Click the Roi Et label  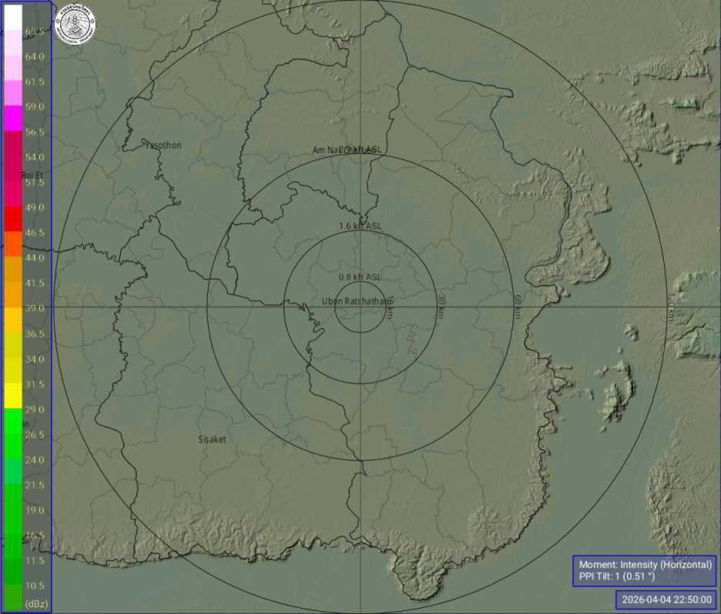point(32,176)
